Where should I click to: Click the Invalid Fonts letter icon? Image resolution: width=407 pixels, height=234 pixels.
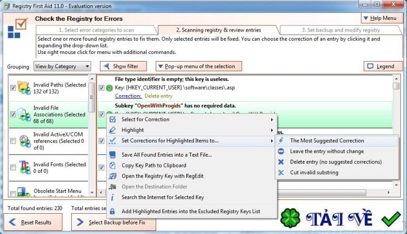pos(25,167)
